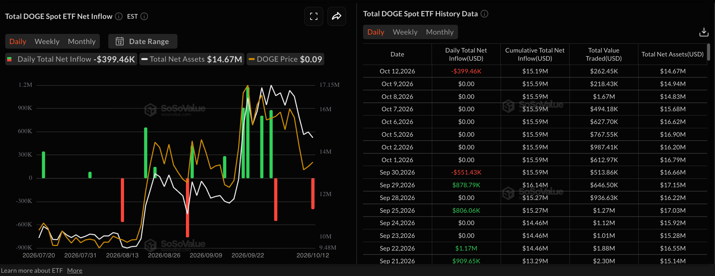Click the Sep 29,2026 date cell

(397, 185)
